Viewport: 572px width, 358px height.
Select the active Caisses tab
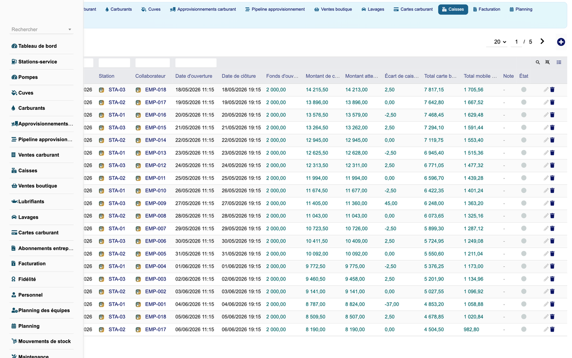(453, 9)
